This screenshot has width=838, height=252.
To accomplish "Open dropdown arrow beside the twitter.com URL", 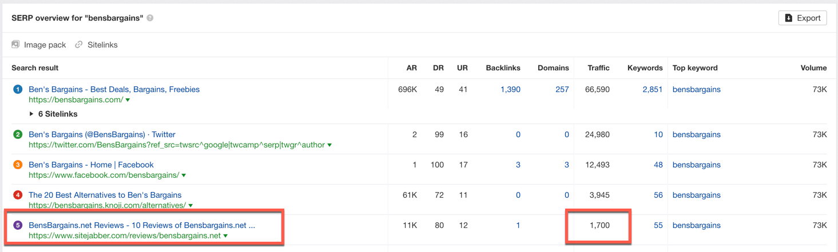I will pyautogui.click(x=329, y=145).
